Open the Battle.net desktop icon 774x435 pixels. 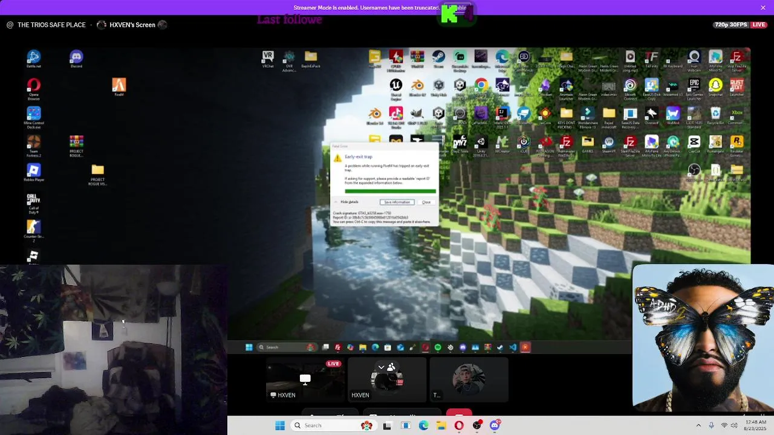tap(34, 59)
